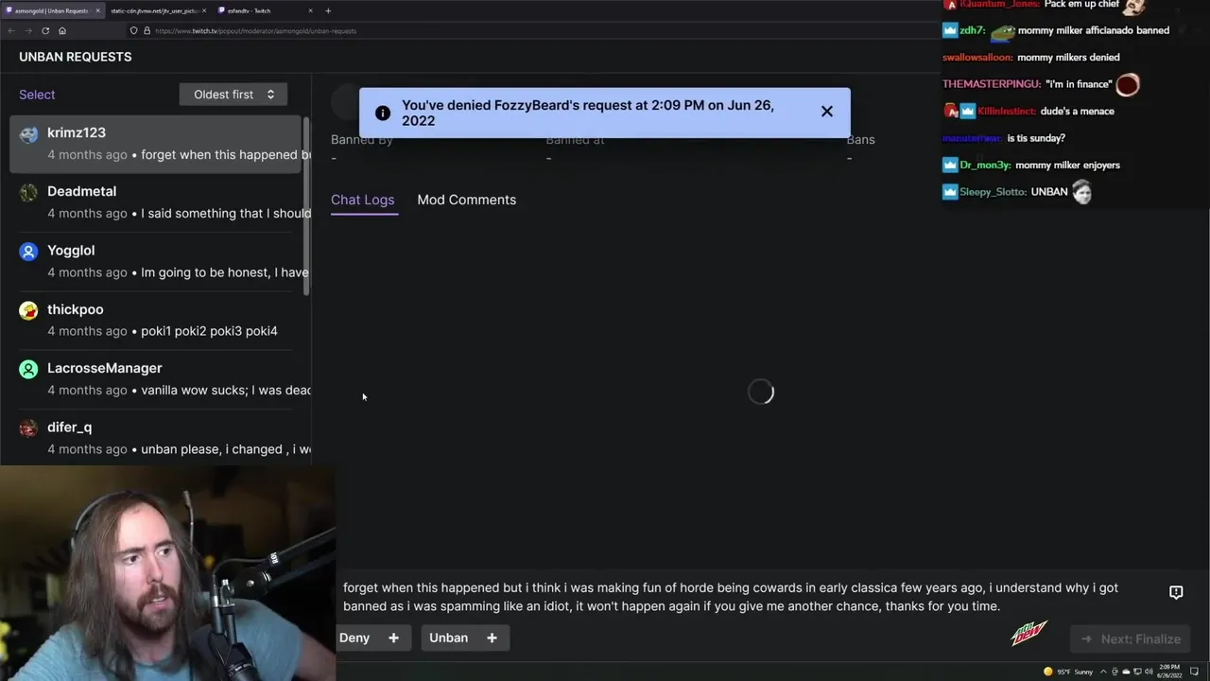This screenshot has height=681, width=1210.
Task: Click KillinInstinct username in chat
Action: pyautogui.click(x=1007, y=111)
